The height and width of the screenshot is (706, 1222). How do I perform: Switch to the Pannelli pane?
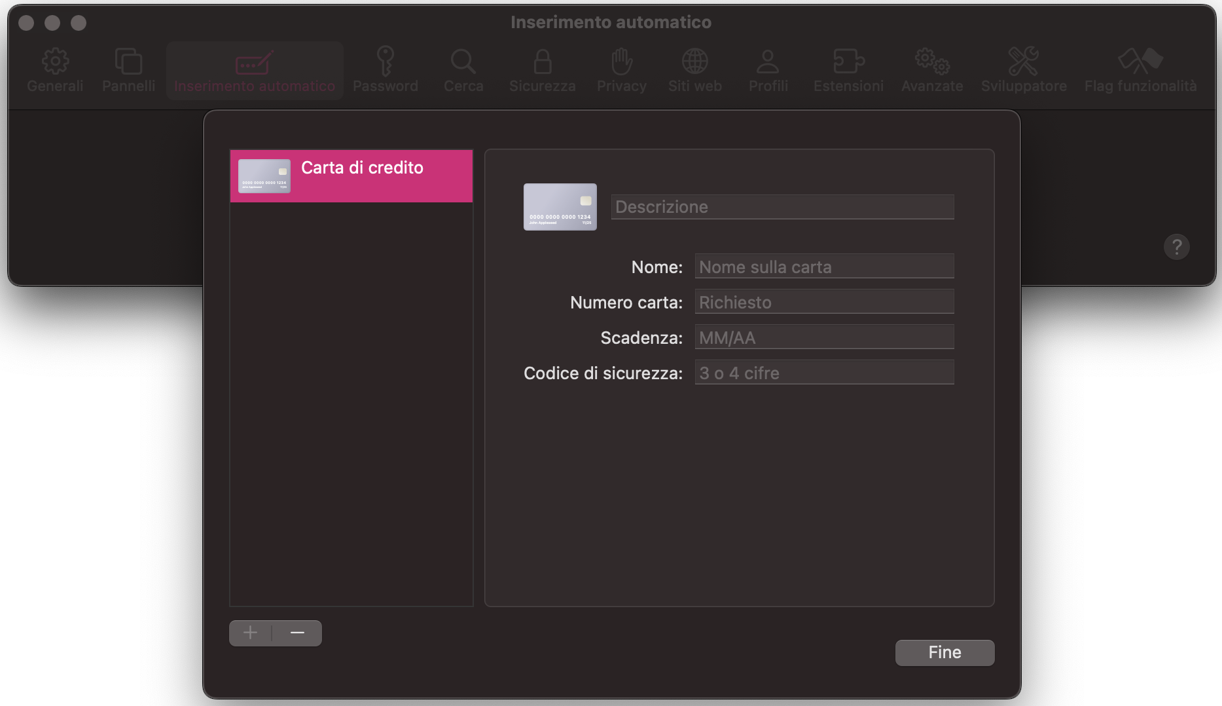tap(128, 69)
